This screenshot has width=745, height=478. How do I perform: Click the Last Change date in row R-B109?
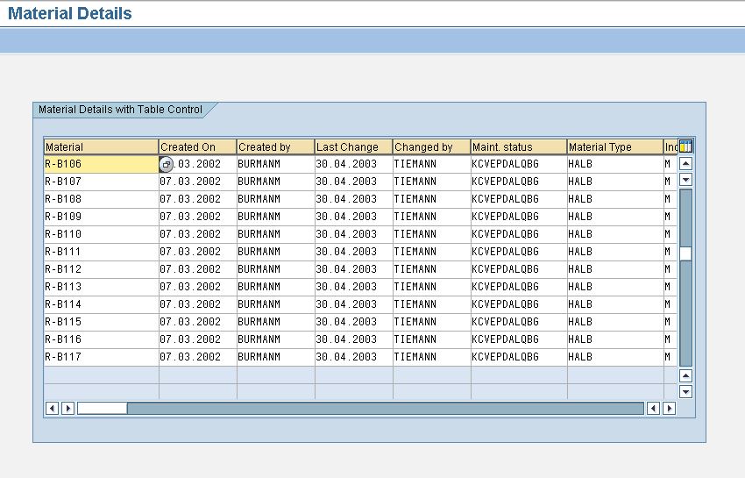point(353,217)
